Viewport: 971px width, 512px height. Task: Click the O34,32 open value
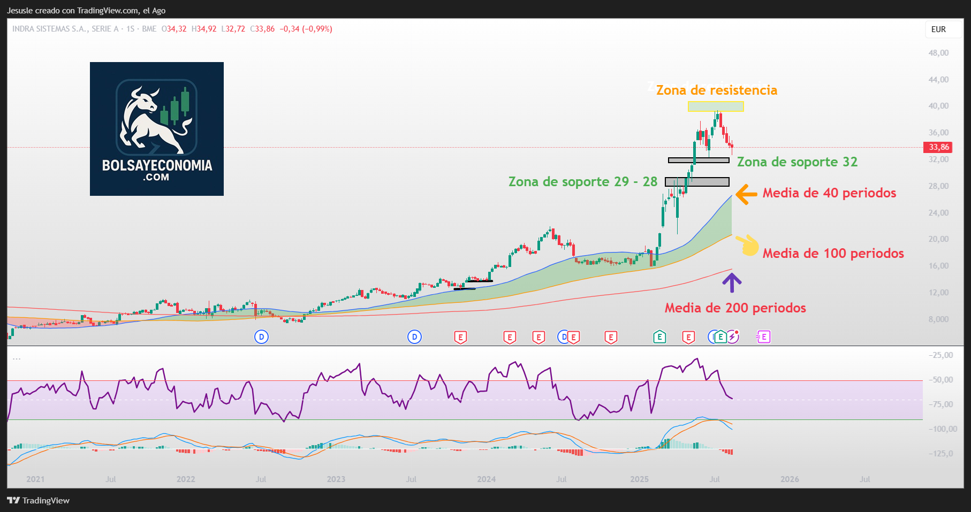[x=174, y=29]
